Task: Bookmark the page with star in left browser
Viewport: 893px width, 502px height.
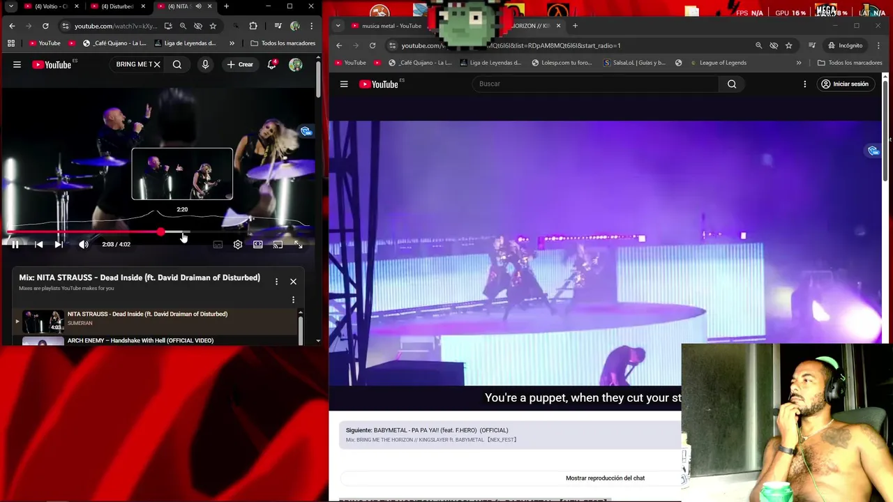Action: pos(213,26)
